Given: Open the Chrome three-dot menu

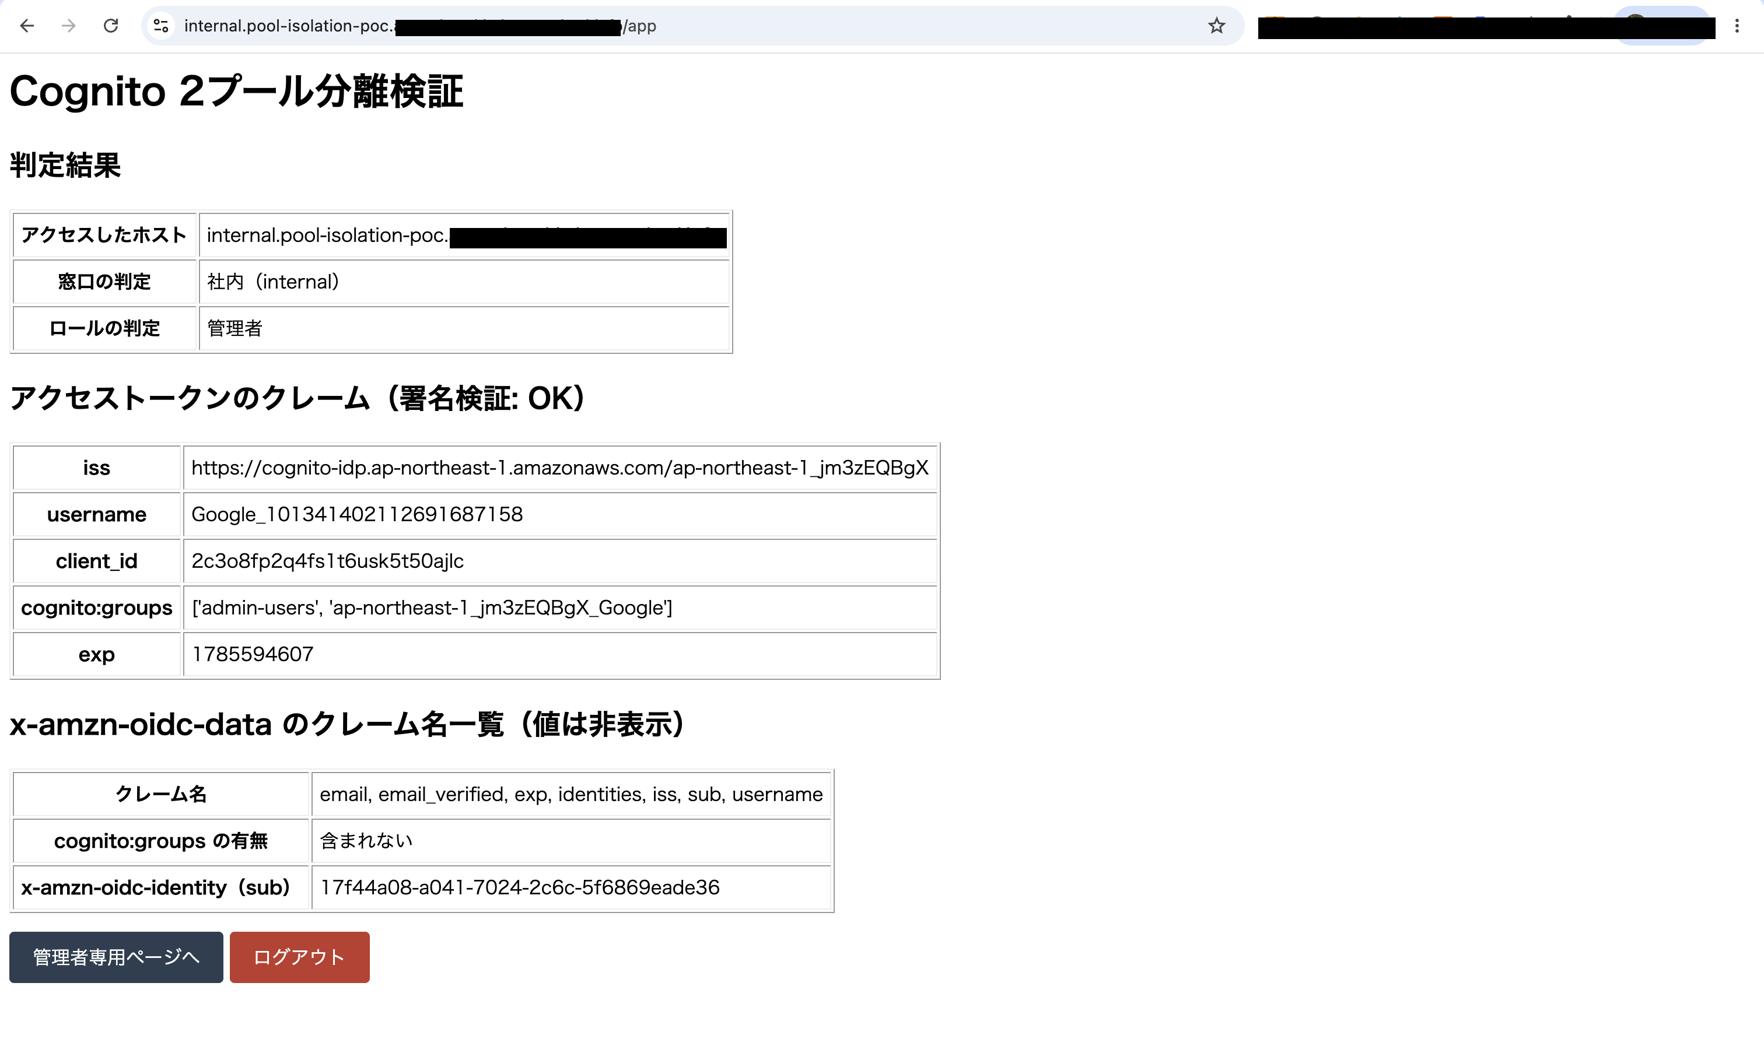Looking at the screenshot, I should (x=1737, y=26).
